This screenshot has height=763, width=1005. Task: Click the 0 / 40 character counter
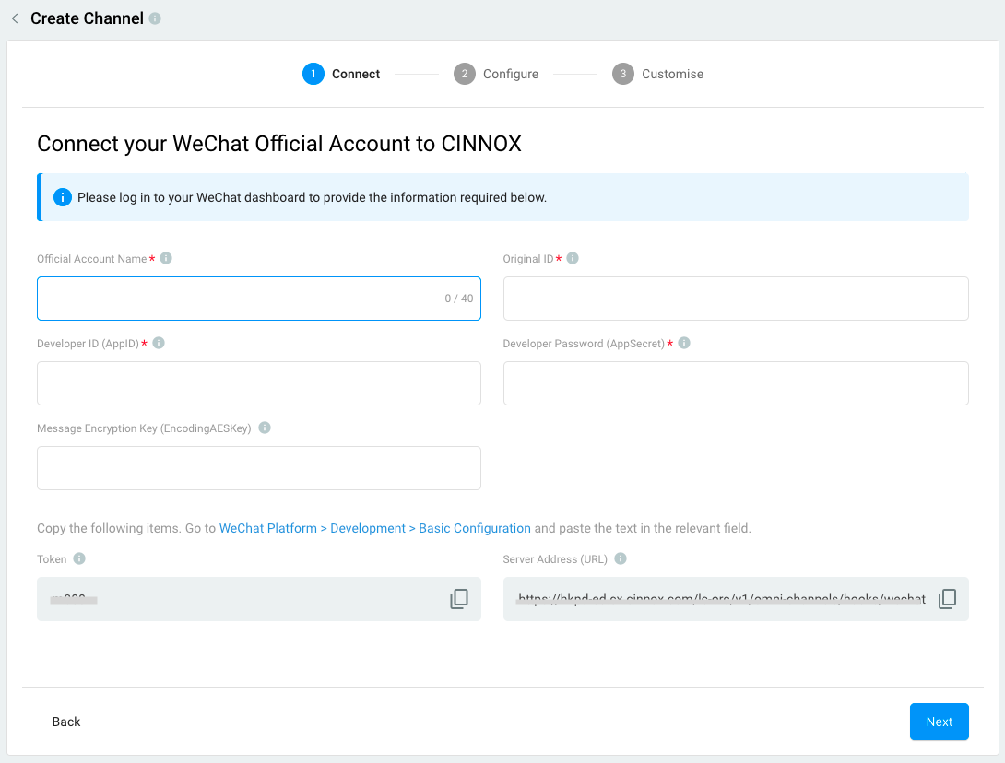tap(459, 299)
